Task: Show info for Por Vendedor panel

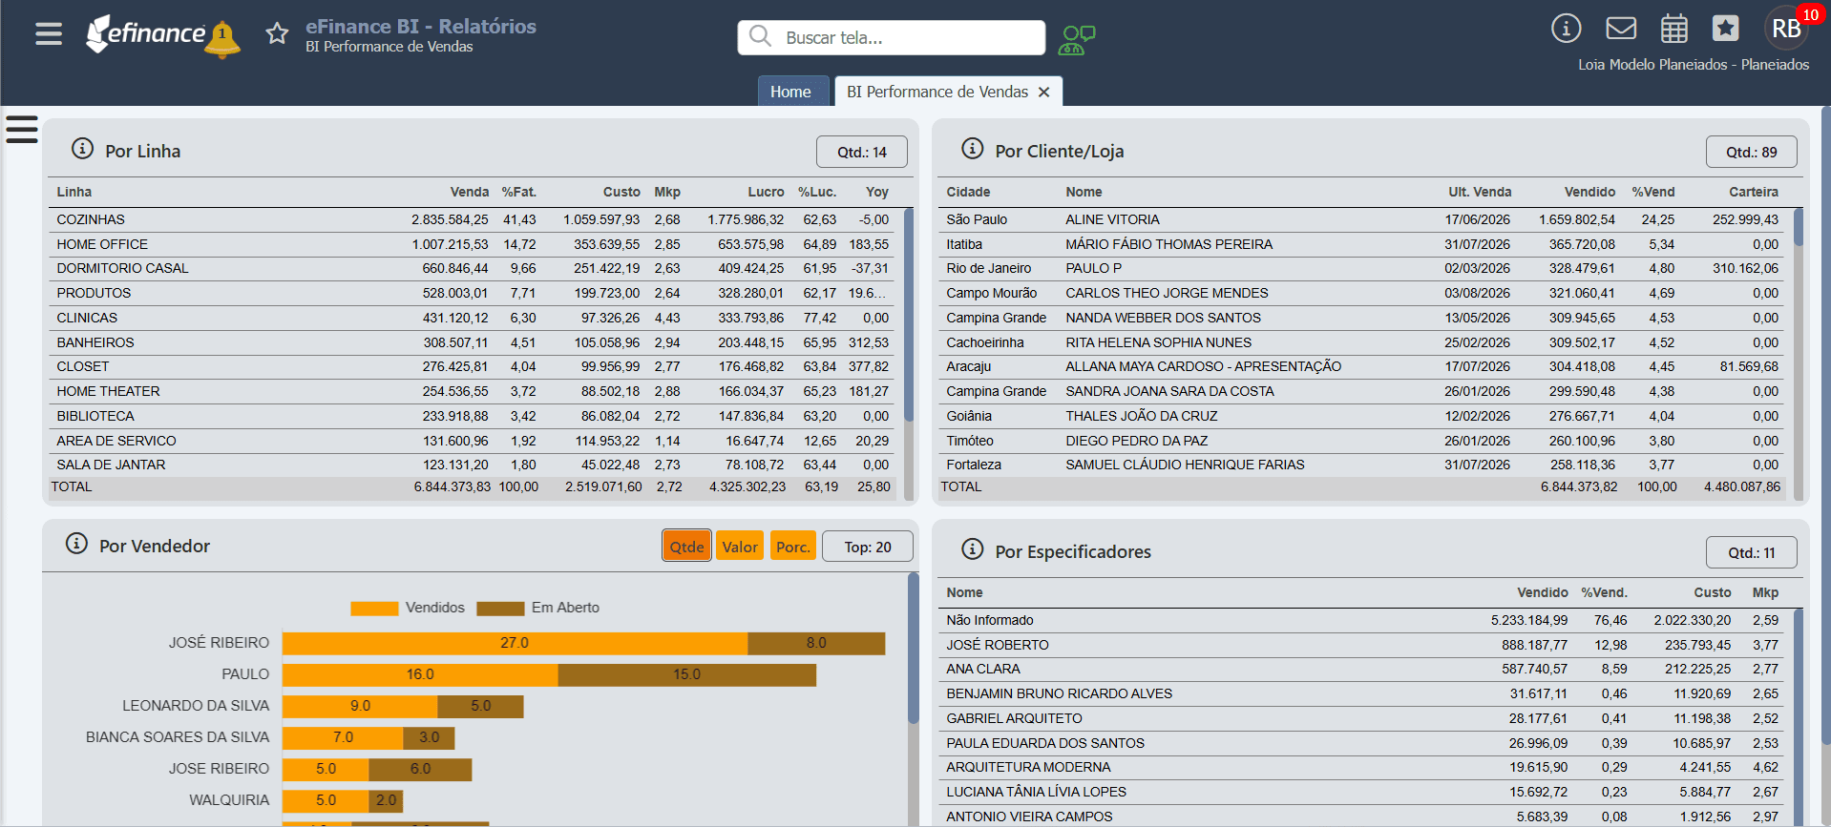Action: pos(76,544)
